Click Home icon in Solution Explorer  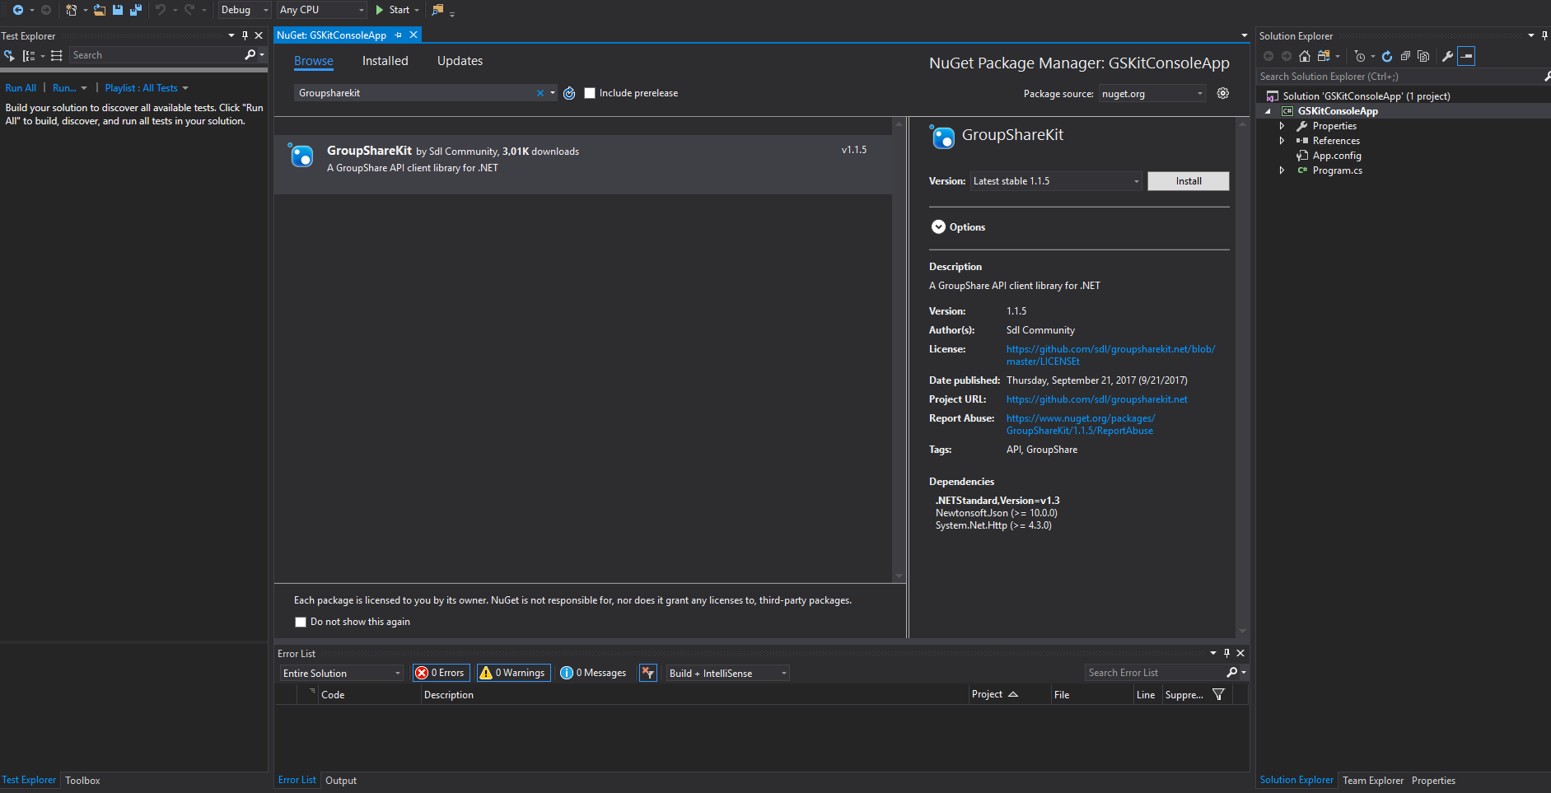1305,56
